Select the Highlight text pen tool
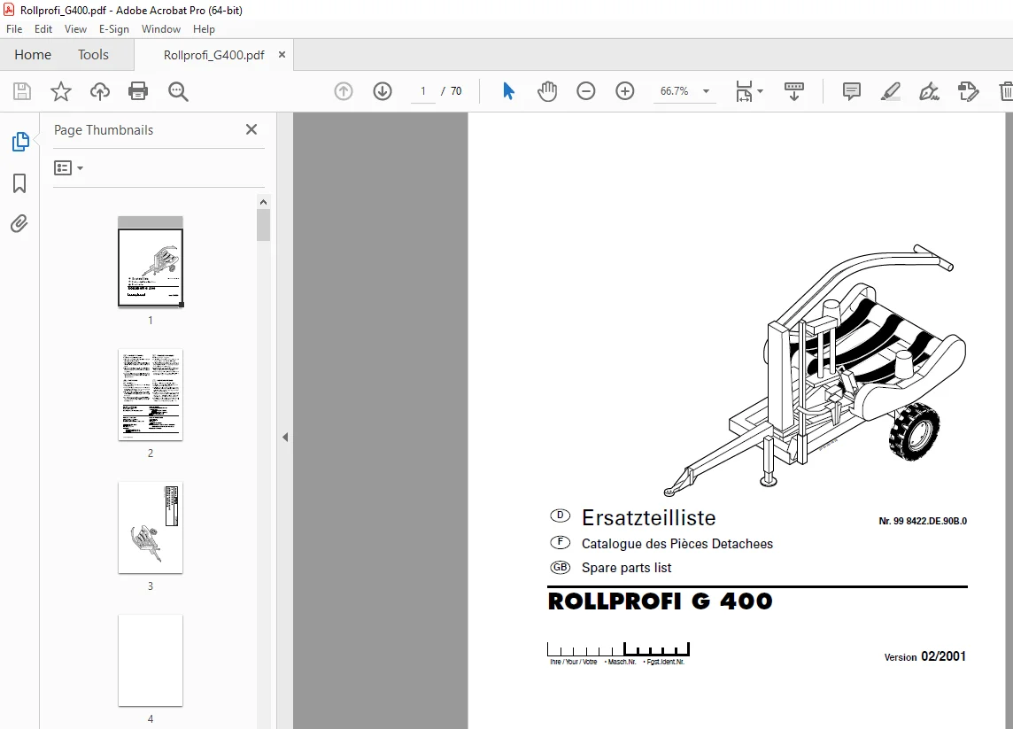 click(x=890, y=91)
